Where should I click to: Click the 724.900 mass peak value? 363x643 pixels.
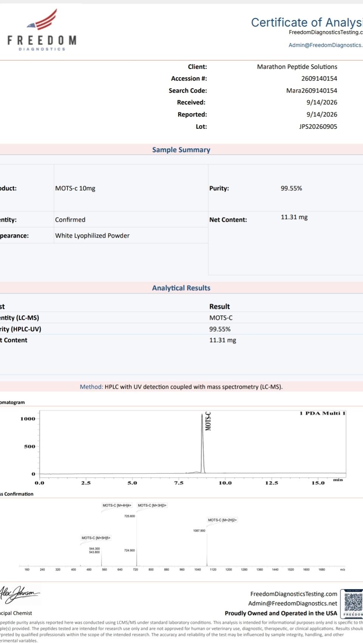click(129, 550)
